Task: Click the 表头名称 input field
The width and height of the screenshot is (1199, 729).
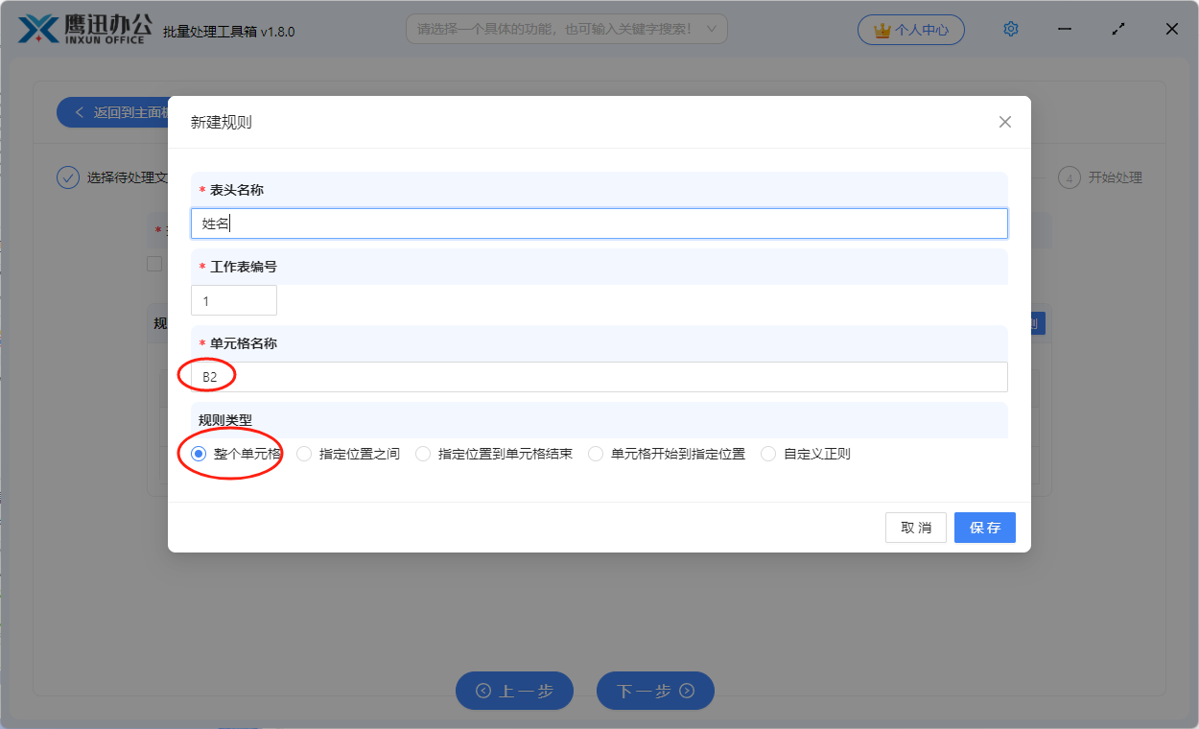Action: point(599,223)
